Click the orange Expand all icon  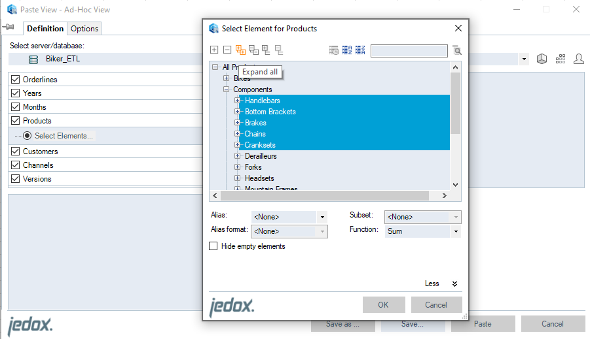(x=240, y=50)
